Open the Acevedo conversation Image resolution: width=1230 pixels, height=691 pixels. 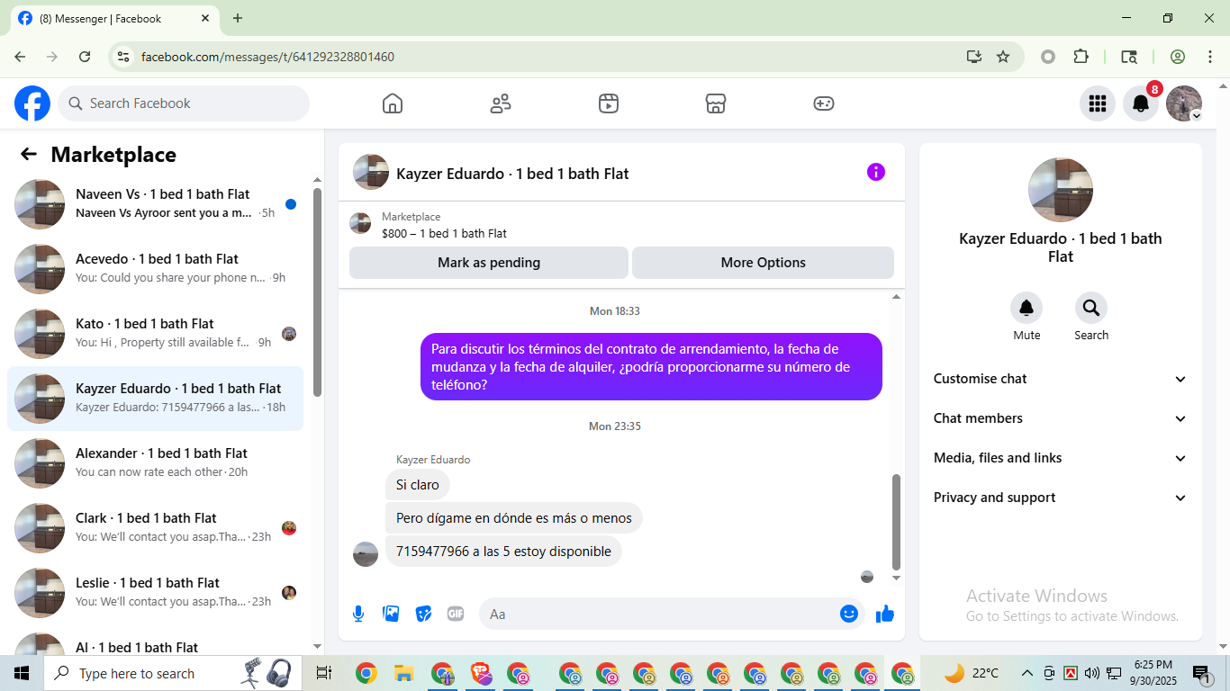coord(155,269)
